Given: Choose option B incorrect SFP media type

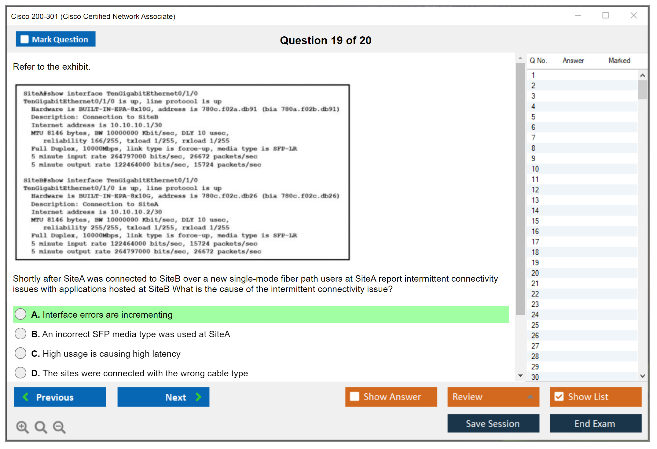Looking at the screenshot, I should 20,334.
